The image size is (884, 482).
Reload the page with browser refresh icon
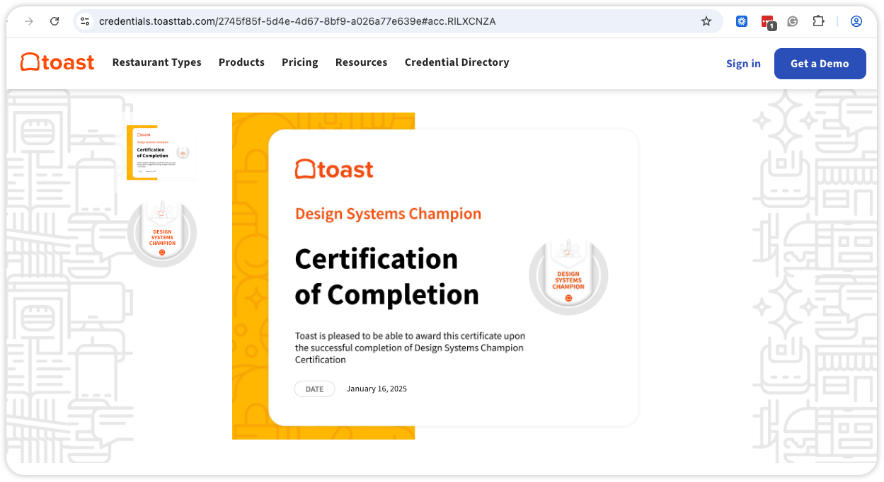point(54,21)
